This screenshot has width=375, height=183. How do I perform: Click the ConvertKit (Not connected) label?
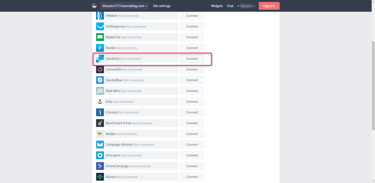click(124, 69)
